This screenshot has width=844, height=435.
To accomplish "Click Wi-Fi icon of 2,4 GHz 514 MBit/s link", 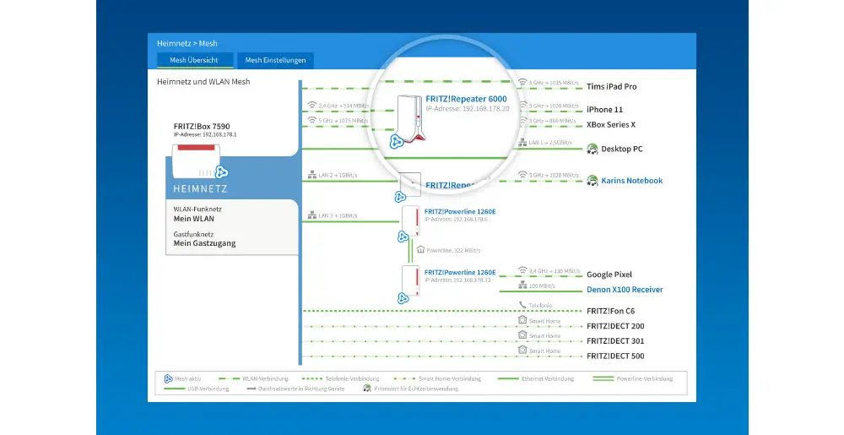I will tap(311, 105).
